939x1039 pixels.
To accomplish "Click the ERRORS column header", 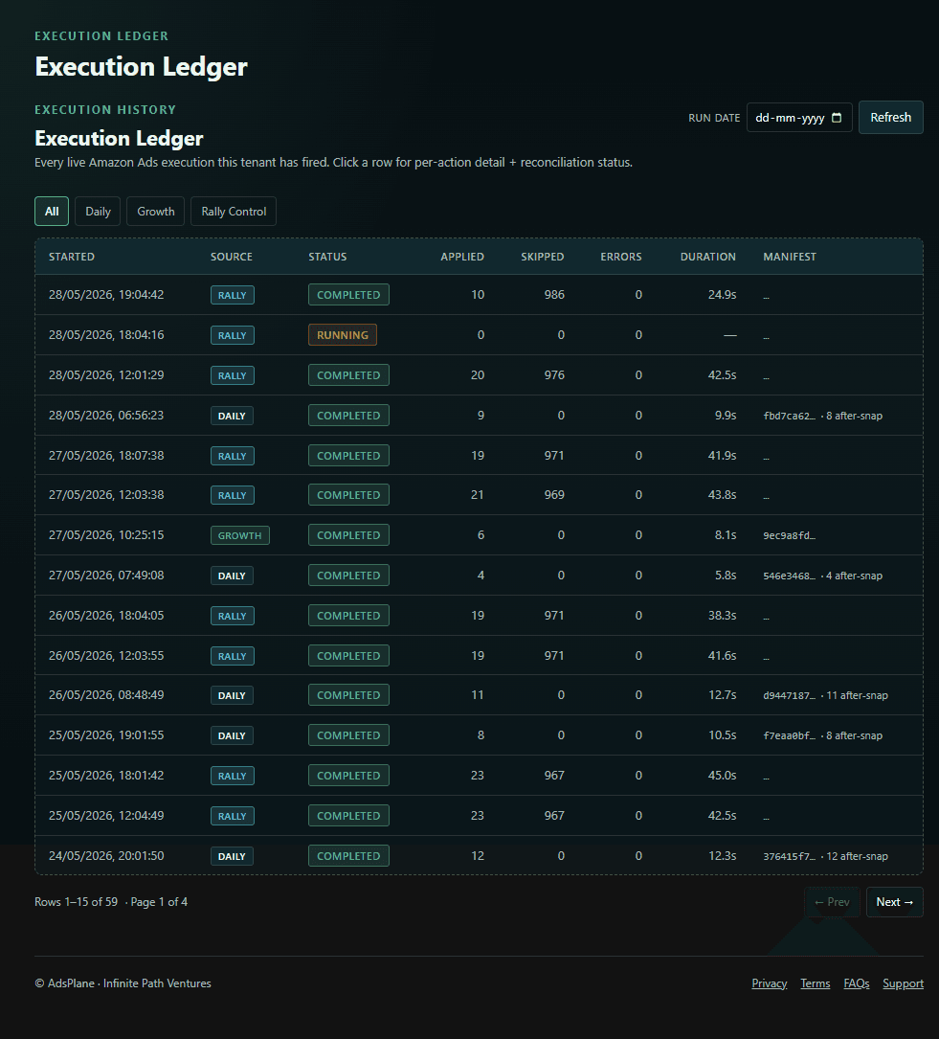I will pyautogui.click(x=621, y=257).
